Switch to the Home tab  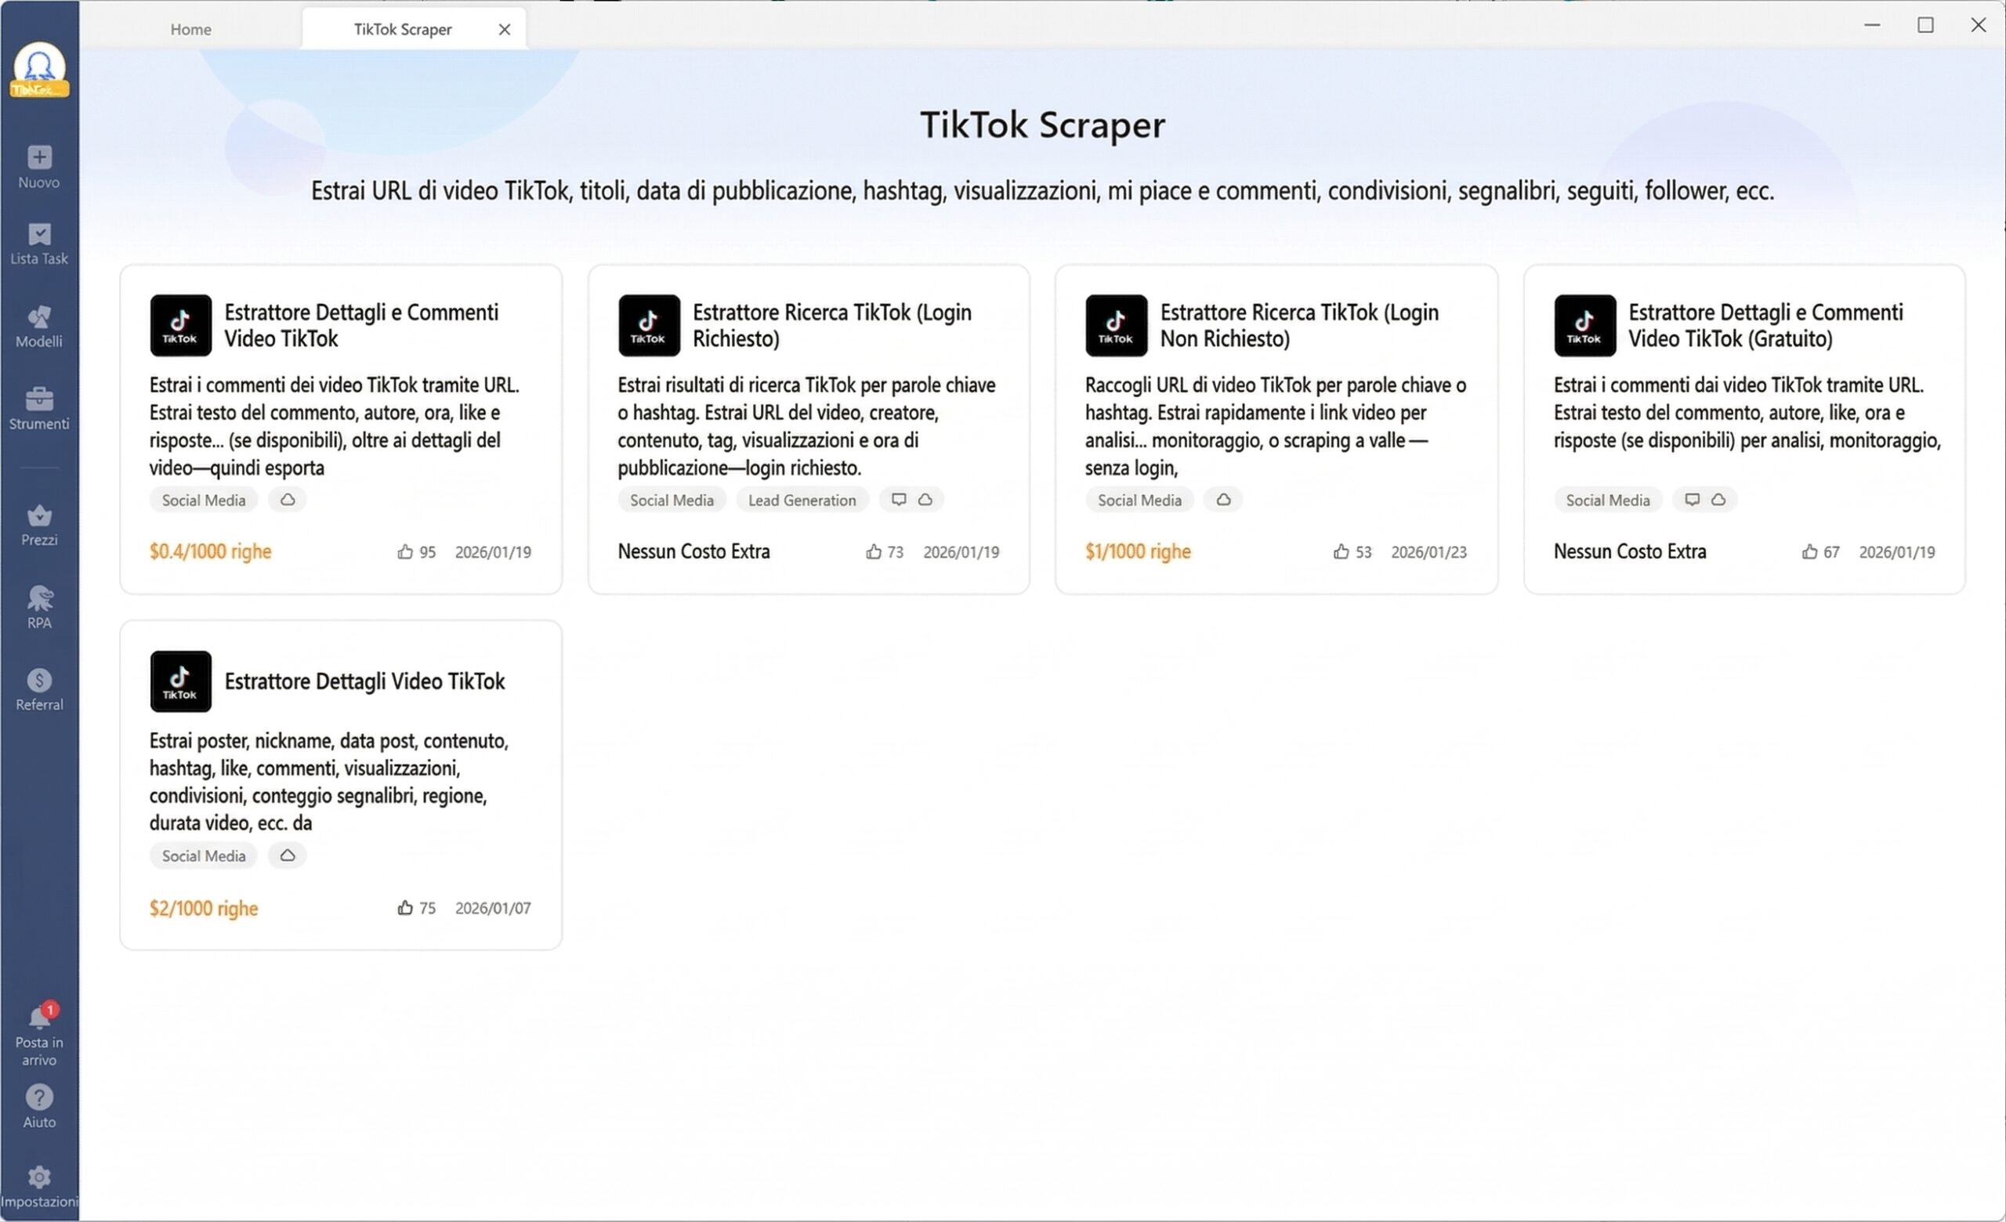[x=190, y=28]
